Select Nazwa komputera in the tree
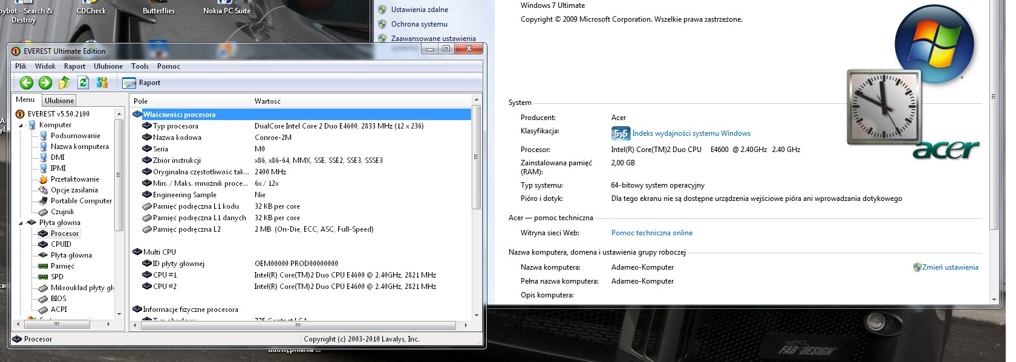 (x=80, y=147)
